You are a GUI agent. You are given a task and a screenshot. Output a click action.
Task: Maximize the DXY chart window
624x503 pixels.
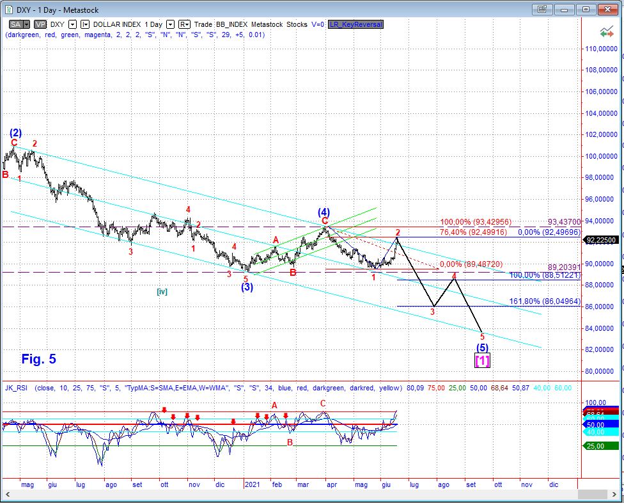point(586,10)
